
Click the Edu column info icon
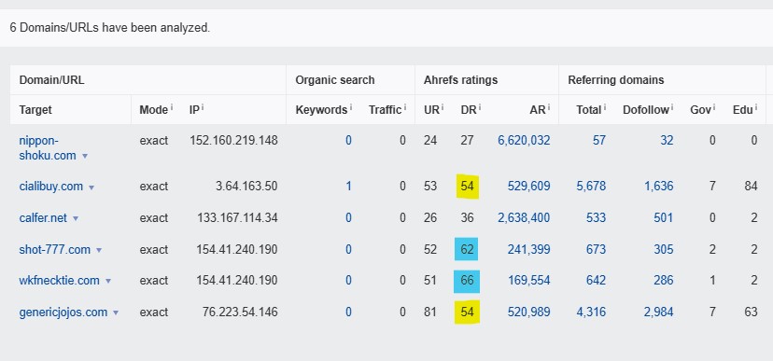click(x=756, y=106)
